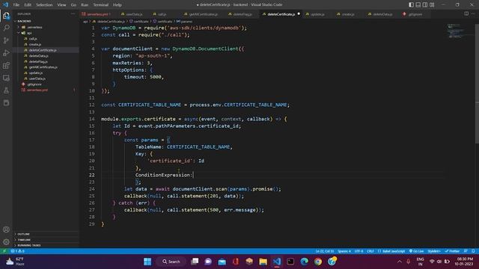
Task: Open the Extensions view
Action: 6,65
